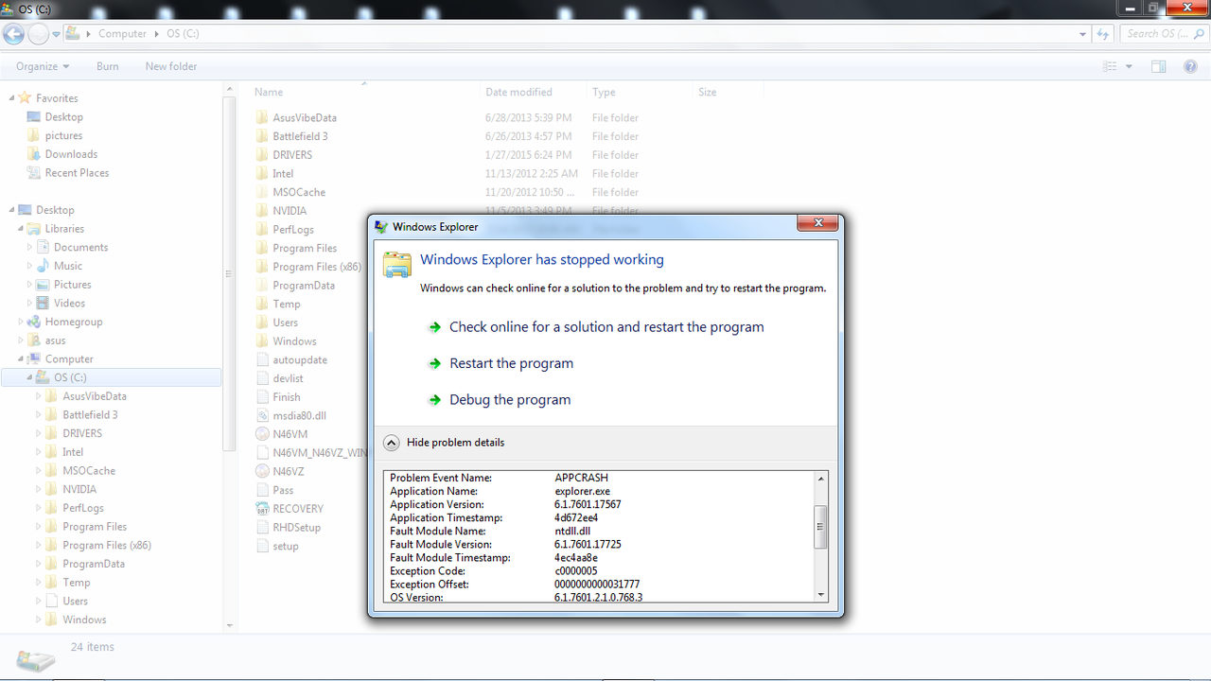Expand Battlefield 3 in navigation tree
Viewport: 1211px width, 681px height.
39,414
